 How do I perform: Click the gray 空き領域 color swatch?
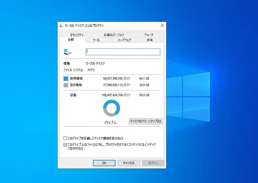[66, 85]
